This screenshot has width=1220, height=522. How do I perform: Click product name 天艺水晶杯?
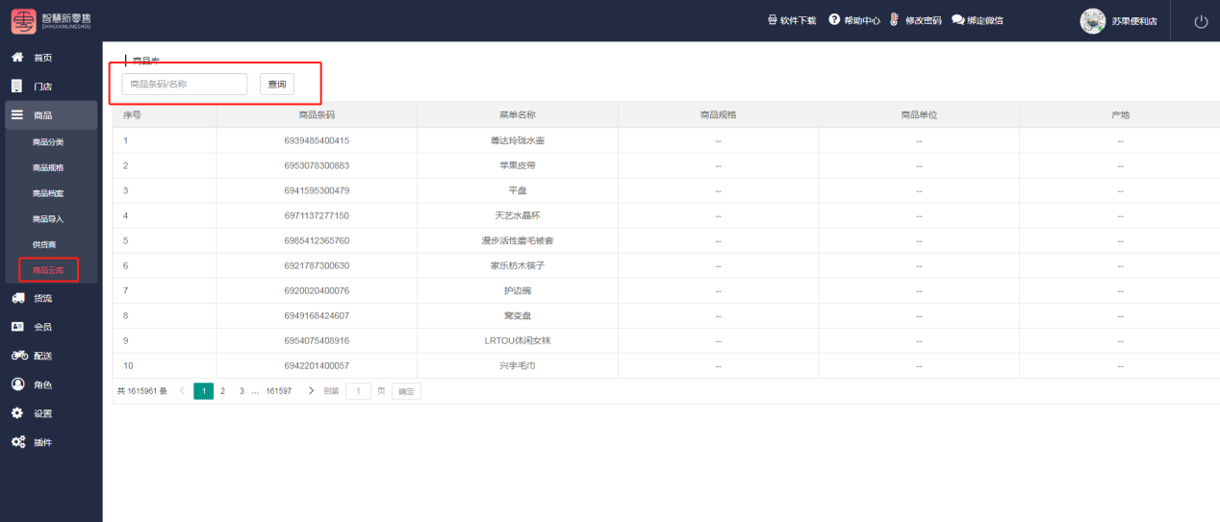point(518,215)
